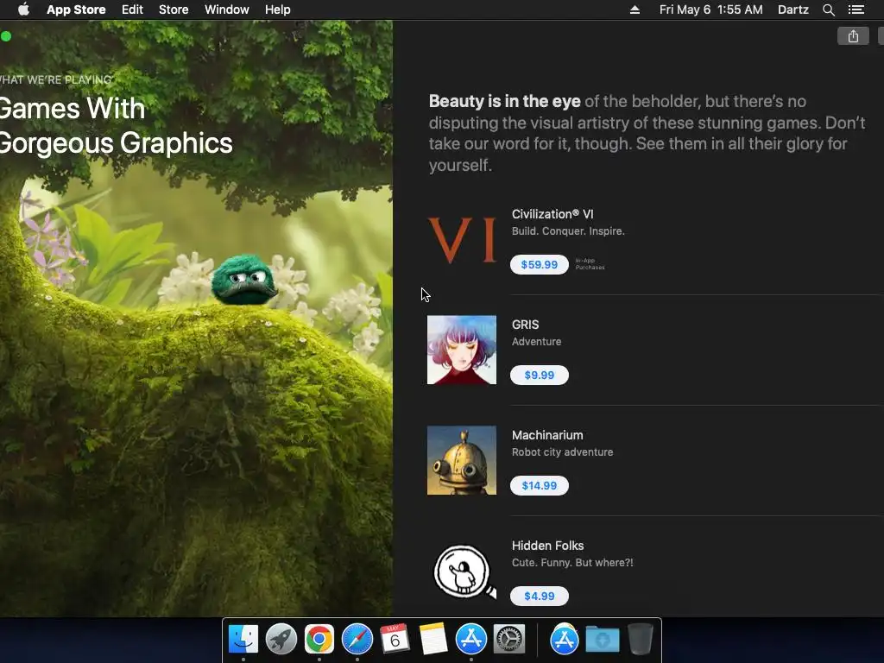The image size is (884, 663).
Task: Open the GRIS app icon
Action: click(x=462, y=350)
